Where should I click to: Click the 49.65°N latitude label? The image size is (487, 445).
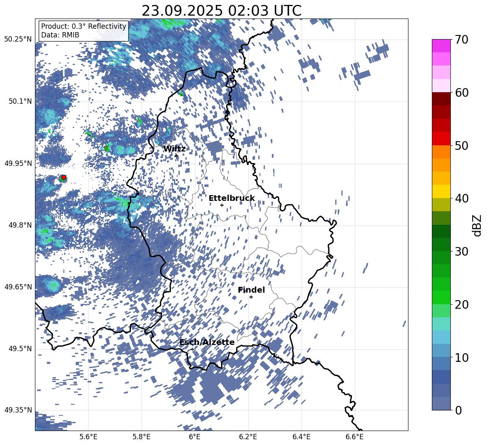(x=18, y=287)
